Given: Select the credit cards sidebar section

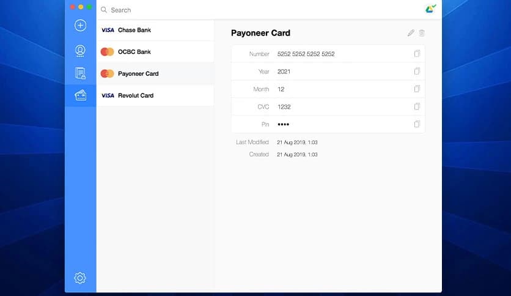Looking at the screenshot, I should (x=81, y=95).
